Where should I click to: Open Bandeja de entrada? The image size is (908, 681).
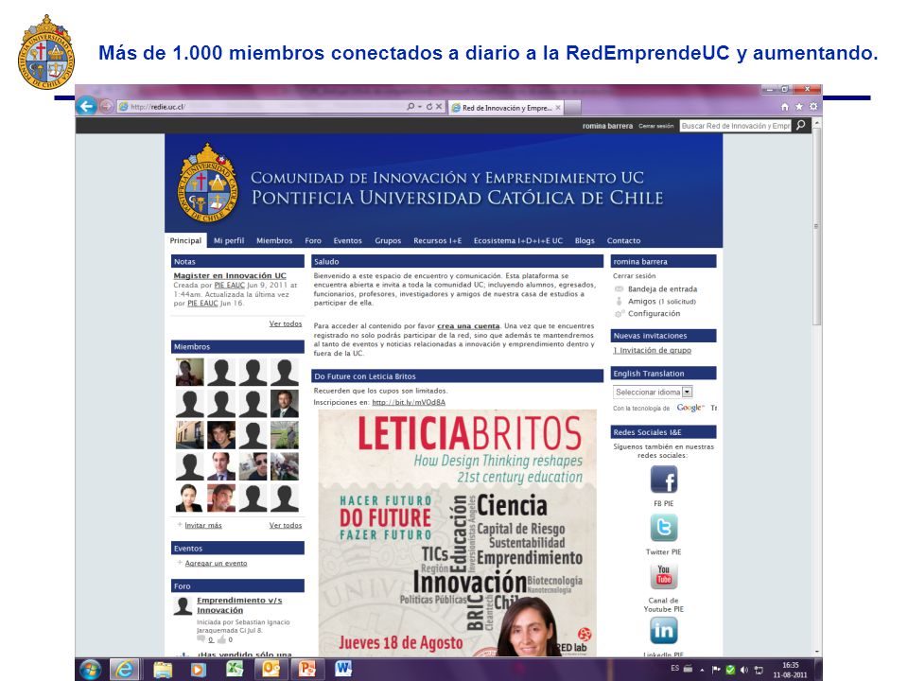pos(662,289)
